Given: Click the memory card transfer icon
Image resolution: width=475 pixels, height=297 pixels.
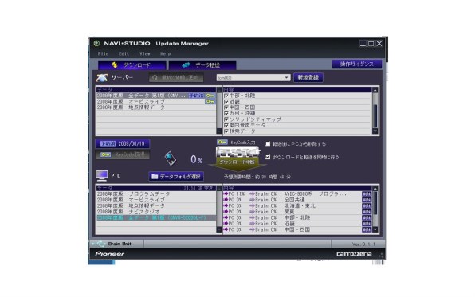Looking at the screenshot, I should coord(171,158).
